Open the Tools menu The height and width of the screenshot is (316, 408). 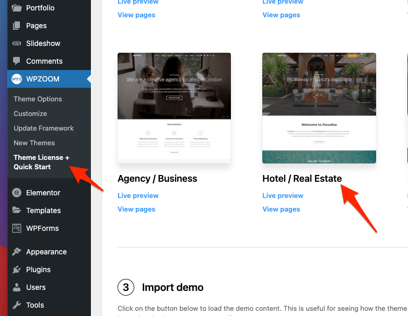[x=49, y=305]
